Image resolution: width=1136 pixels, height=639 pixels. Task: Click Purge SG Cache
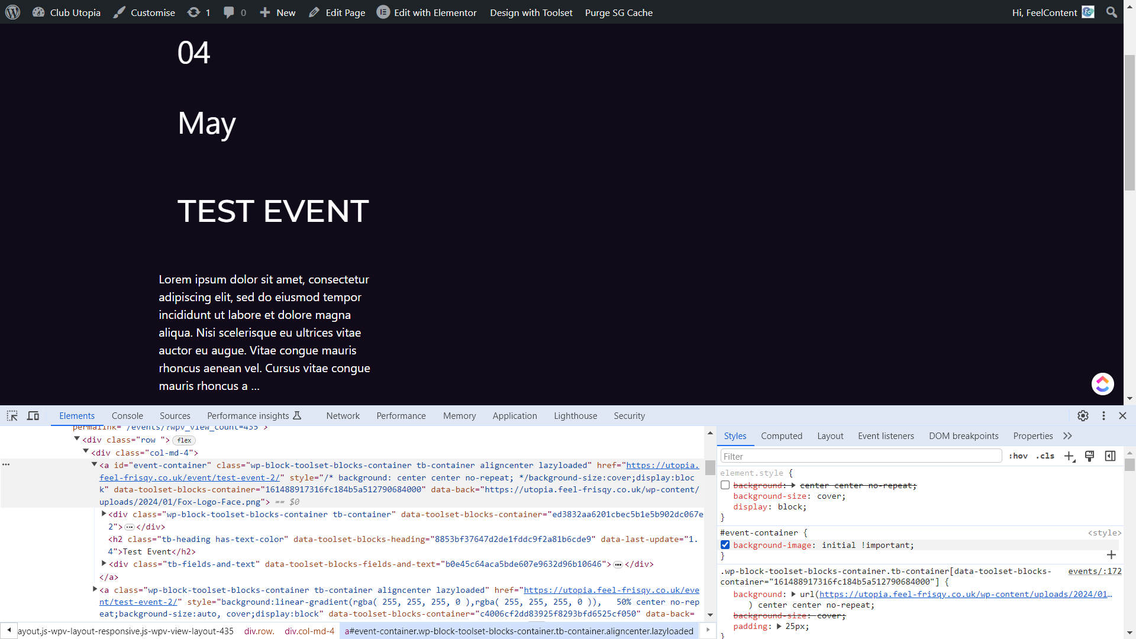(x=619, y=12)
